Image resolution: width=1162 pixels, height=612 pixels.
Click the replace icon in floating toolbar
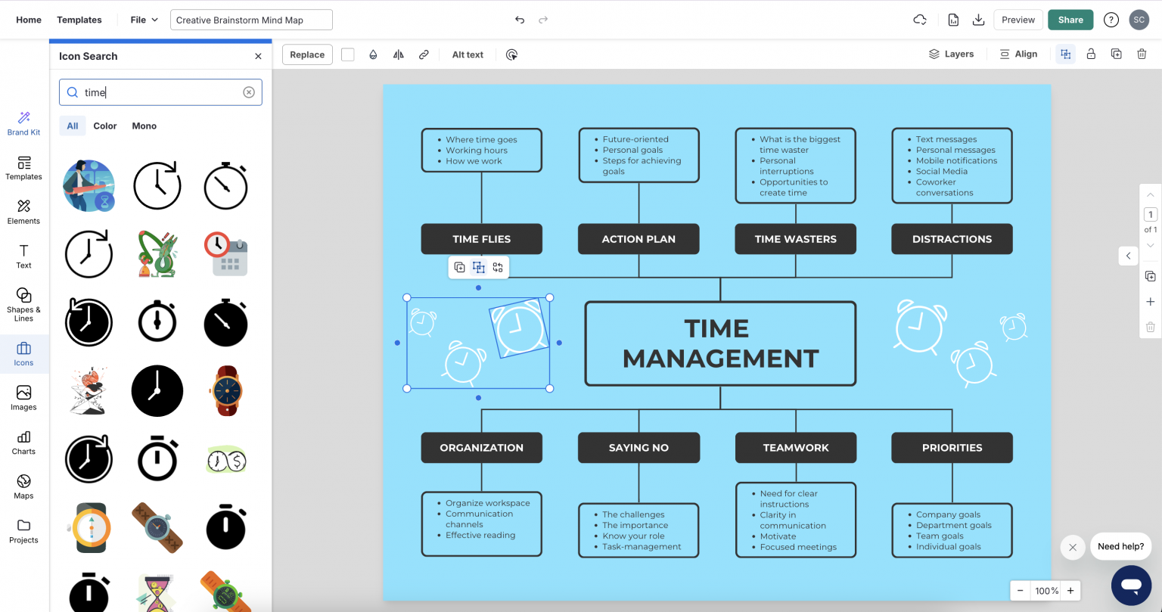tap(498, 267)
